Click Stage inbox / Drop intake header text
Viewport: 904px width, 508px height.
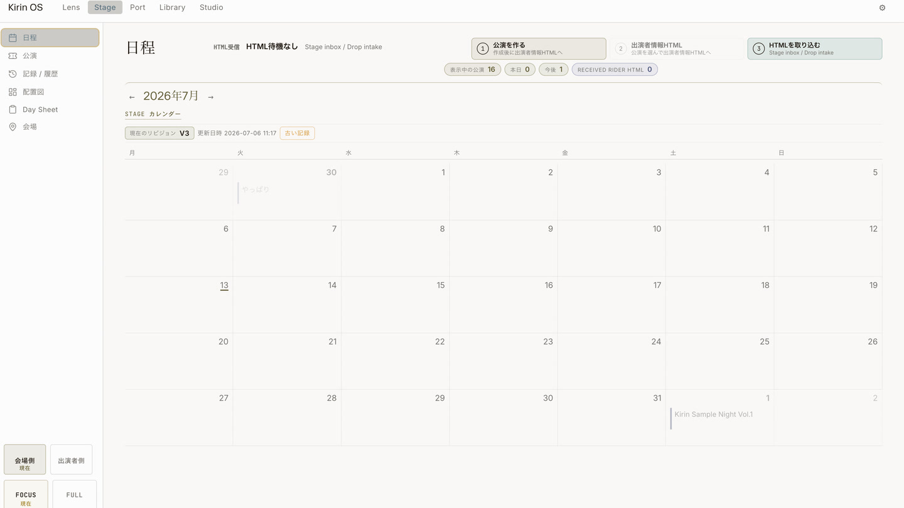[x=343, y=47]
